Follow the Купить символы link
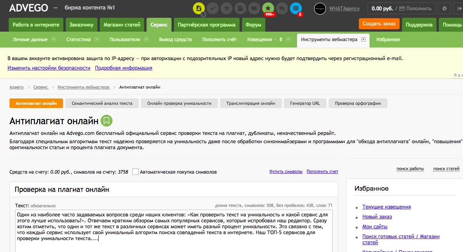The image size is (463, 252). (286, 172)
